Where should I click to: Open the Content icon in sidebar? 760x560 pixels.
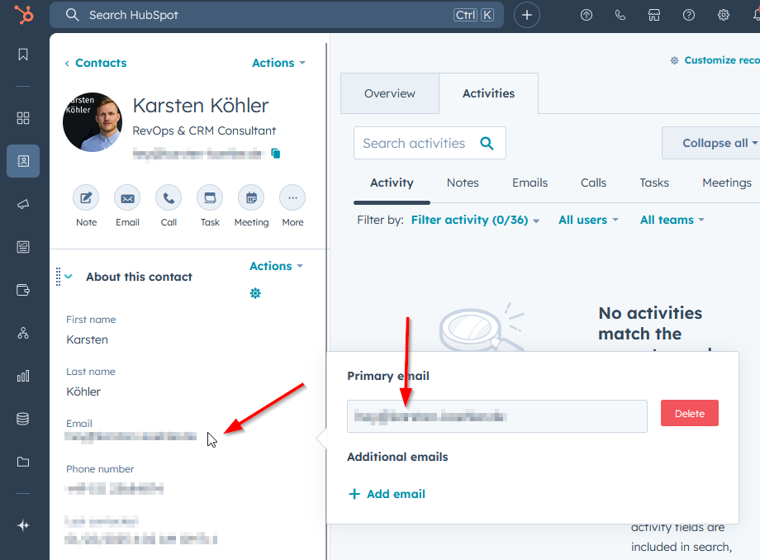coord(23,247)
